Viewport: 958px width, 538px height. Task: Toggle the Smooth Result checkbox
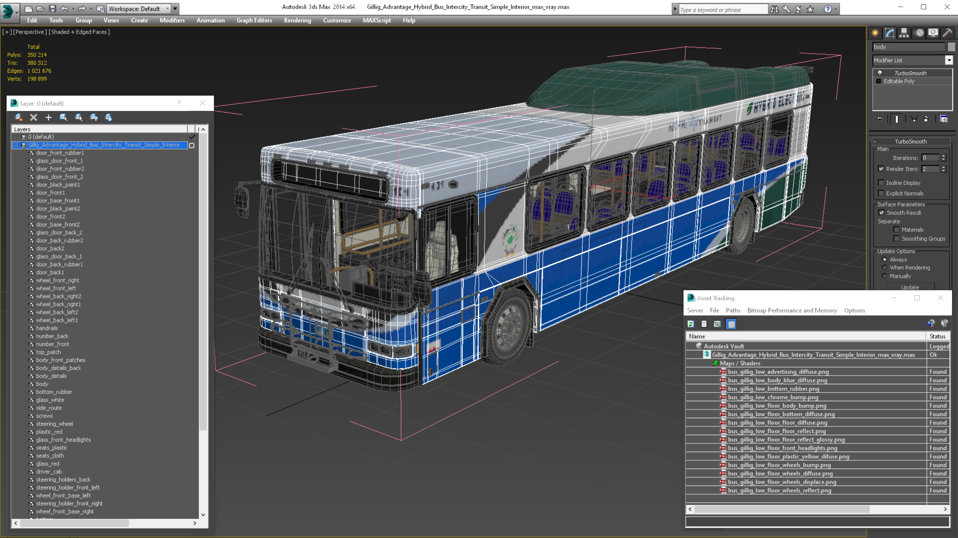point(881,213)
